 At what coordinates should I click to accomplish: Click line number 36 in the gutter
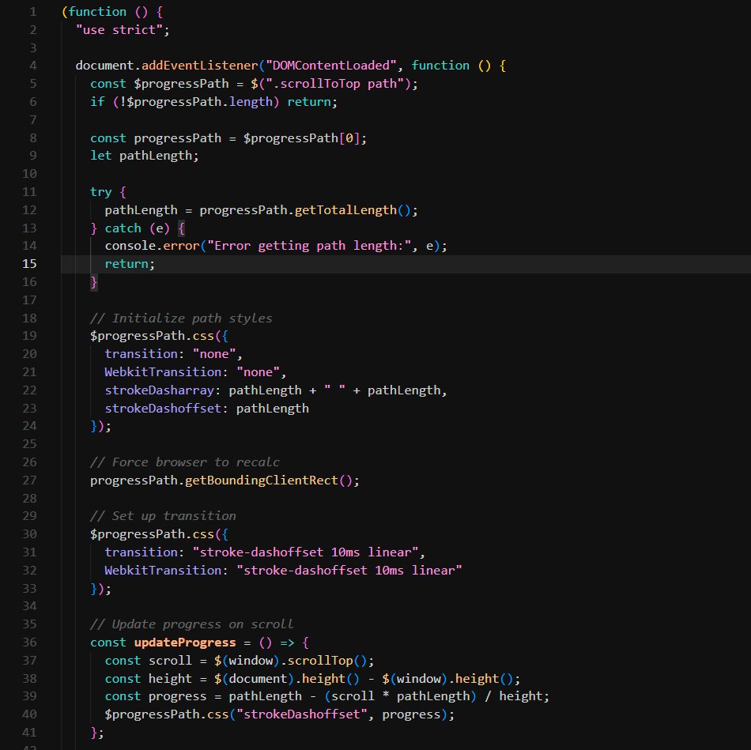(x=29, y=643)
